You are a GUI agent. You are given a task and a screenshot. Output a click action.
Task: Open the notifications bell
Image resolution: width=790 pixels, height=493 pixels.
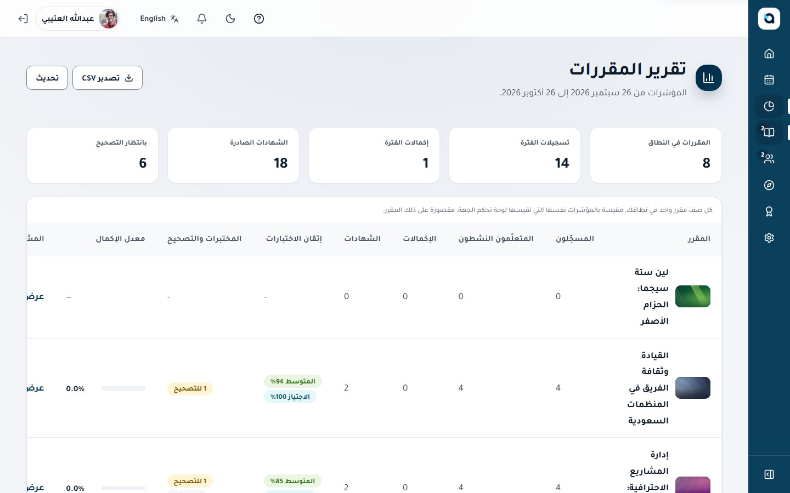point(202,19)
